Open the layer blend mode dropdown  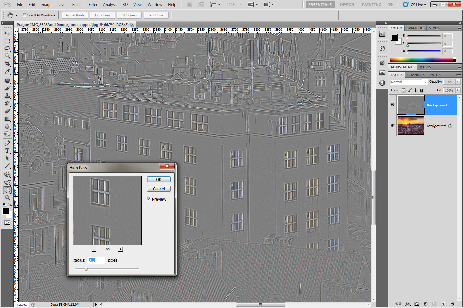[409, 82]
